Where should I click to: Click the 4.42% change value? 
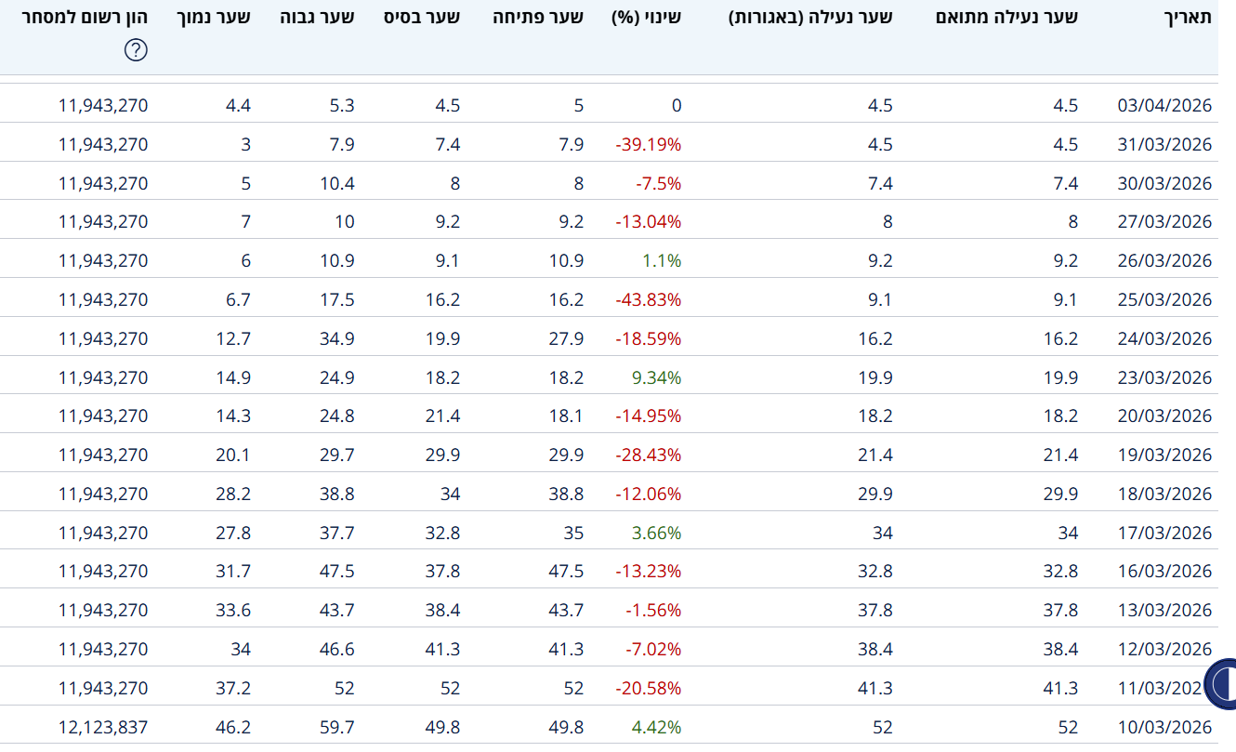656,727
